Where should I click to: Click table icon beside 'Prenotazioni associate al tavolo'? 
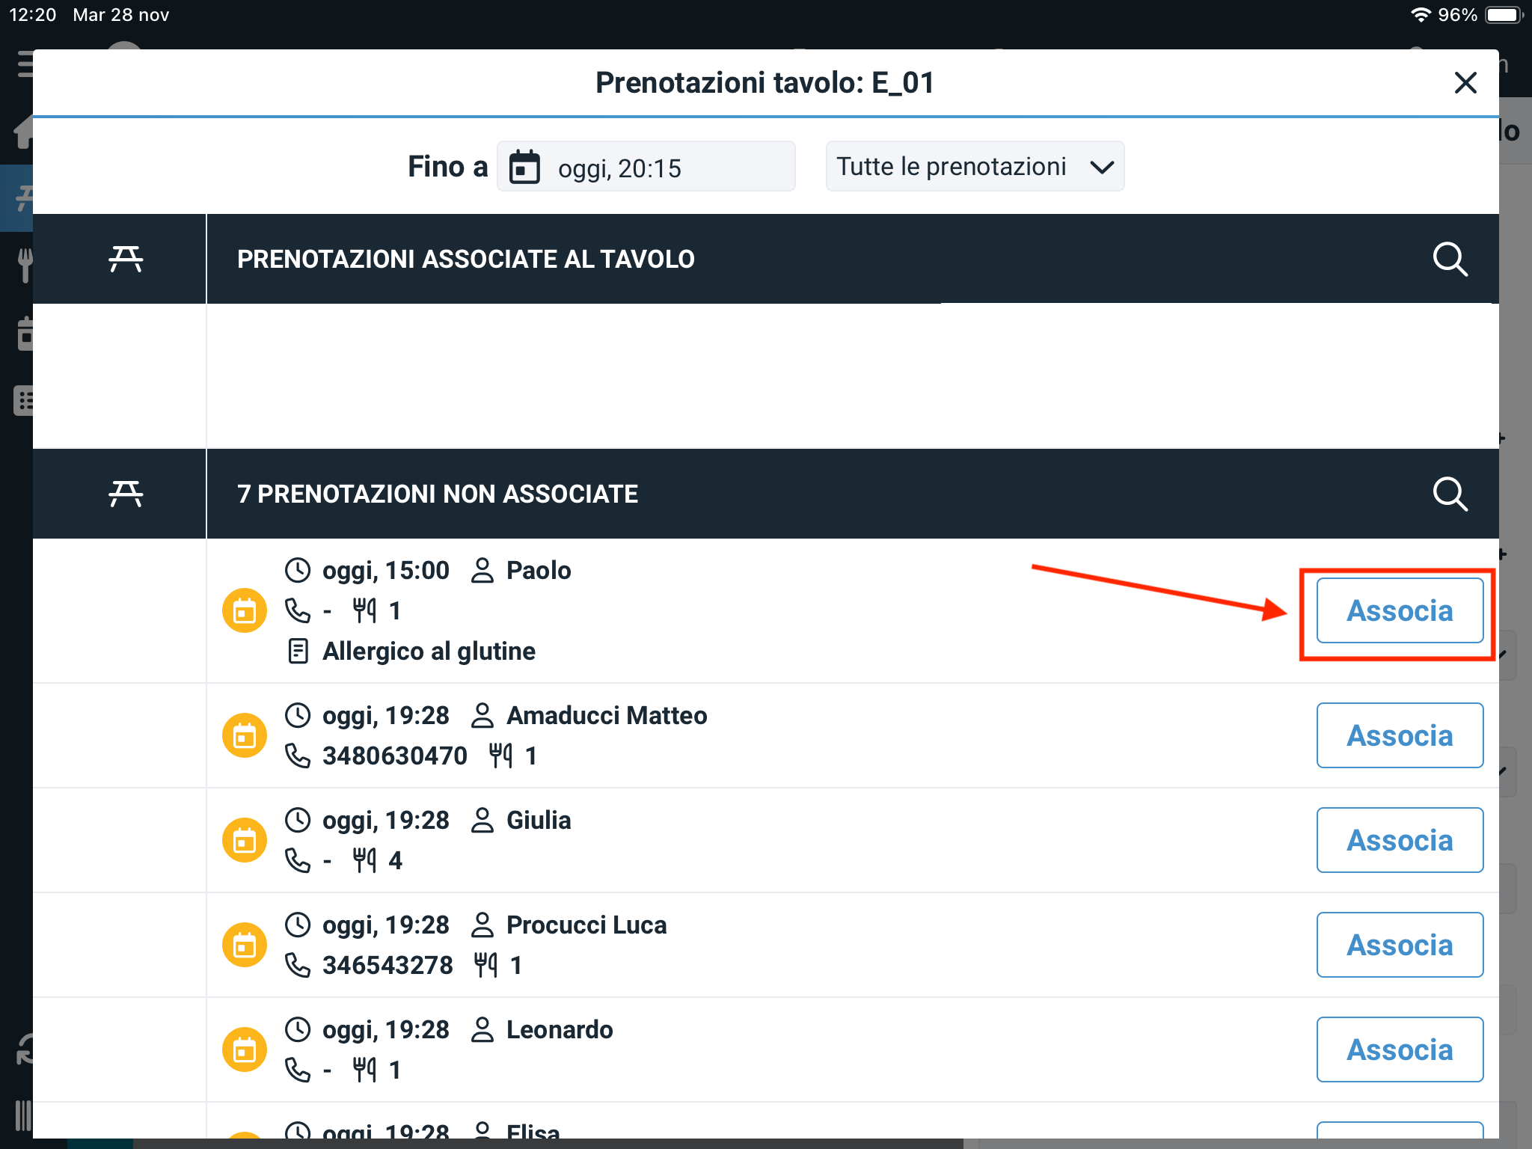[x=126, y=260]
